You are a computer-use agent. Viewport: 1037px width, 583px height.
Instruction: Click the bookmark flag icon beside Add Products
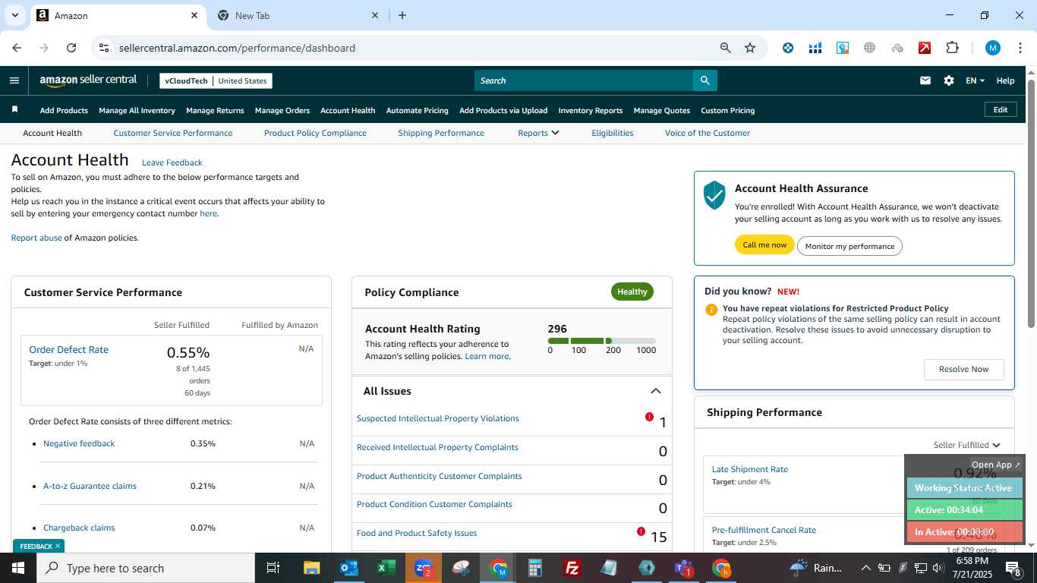pos(14,110)
